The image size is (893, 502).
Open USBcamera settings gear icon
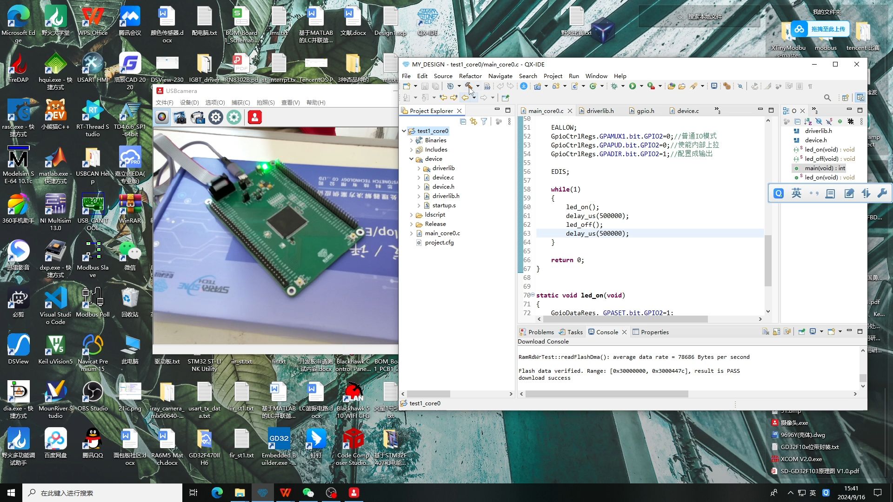click(x=216, y=118)
